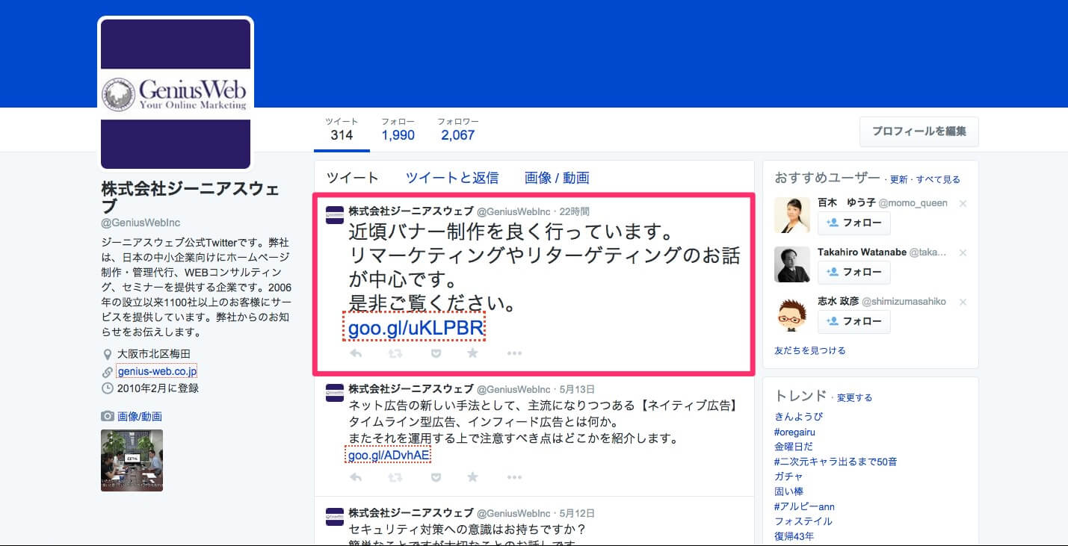Open trend #アルピーann

click(x=805, y=506)
